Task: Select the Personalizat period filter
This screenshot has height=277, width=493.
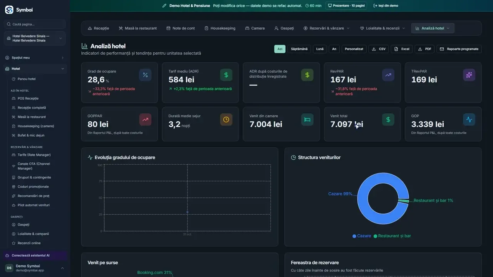Action: pyautogui.click(x=354, y=49)
